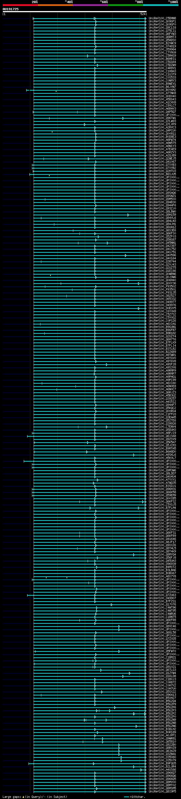Click last hit UniRef100_Q8I9P5
Image resolution: width=181 pixels, height=799 pixels.
tap(162, 791)
